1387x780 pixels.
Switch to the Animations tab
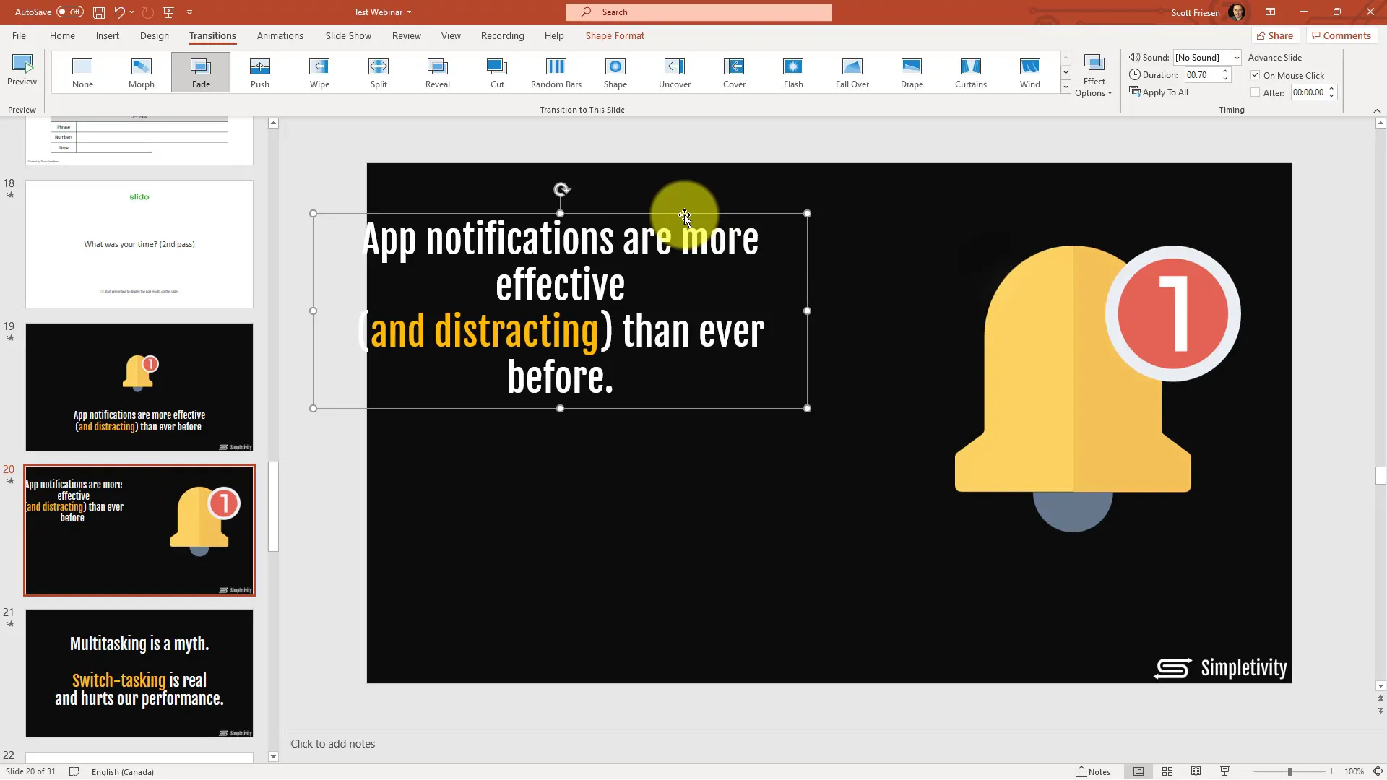click(x=280, y=35)
